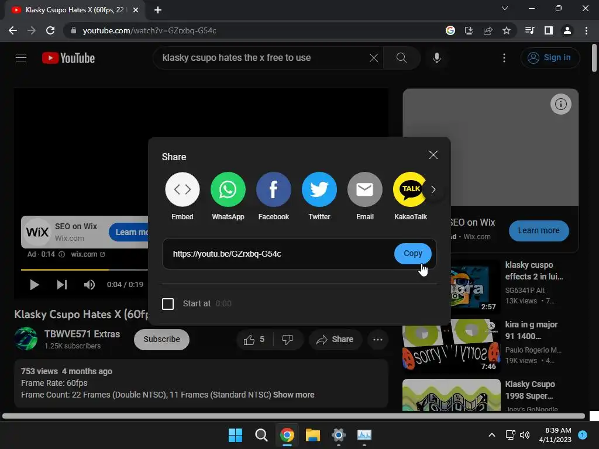Go to YouTube home via logo
Screen dimensions: 599x449
point(68,58)
